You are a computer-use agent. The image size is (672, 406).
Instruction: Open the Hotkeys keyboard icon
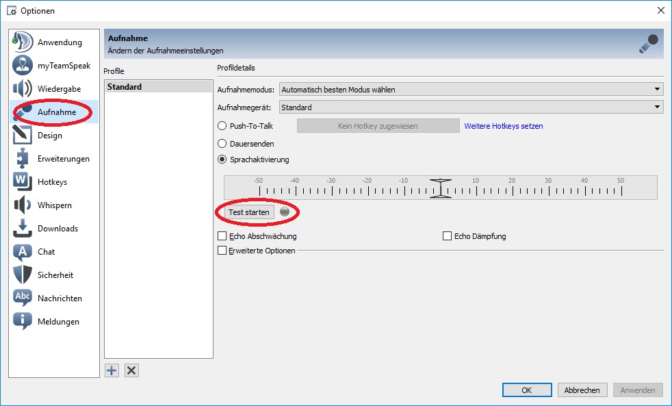coord(23,182)
